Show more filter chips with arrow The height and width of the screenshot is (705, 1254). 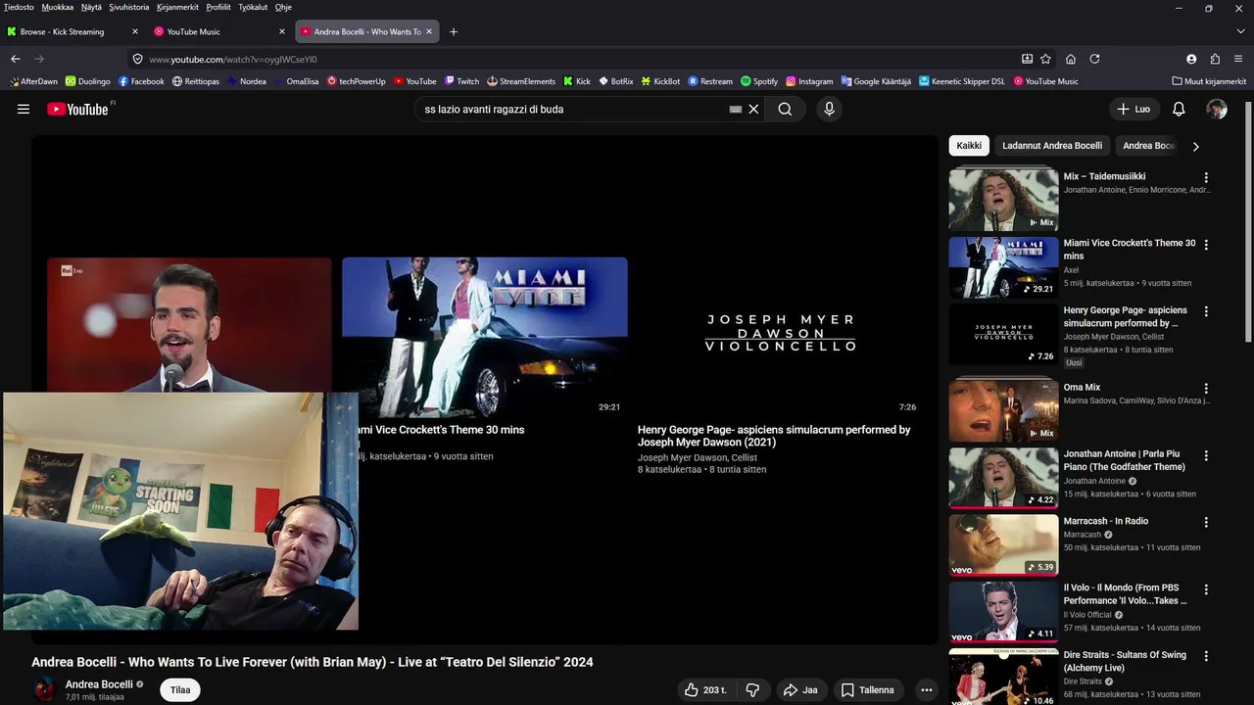(x=1195, y=146)
